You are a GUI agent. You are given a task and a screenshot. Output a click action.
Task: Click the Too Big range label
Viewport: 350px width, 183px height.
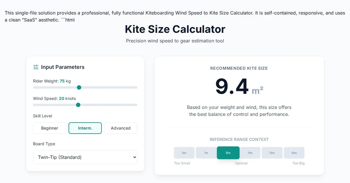(x=298, y=163)
